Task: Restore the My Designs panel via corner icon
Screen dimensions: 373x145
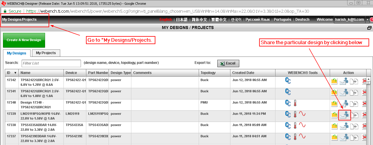Action: [x=369, y=28]
